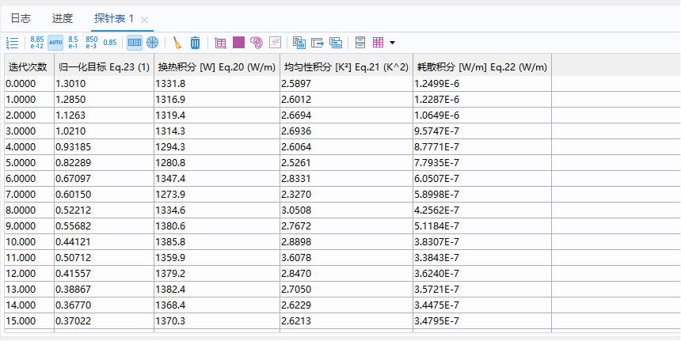Viewport: 681px width, 341px height.
Task: Click the 迭代次数 column header
Action: click(x=29, y=66)
